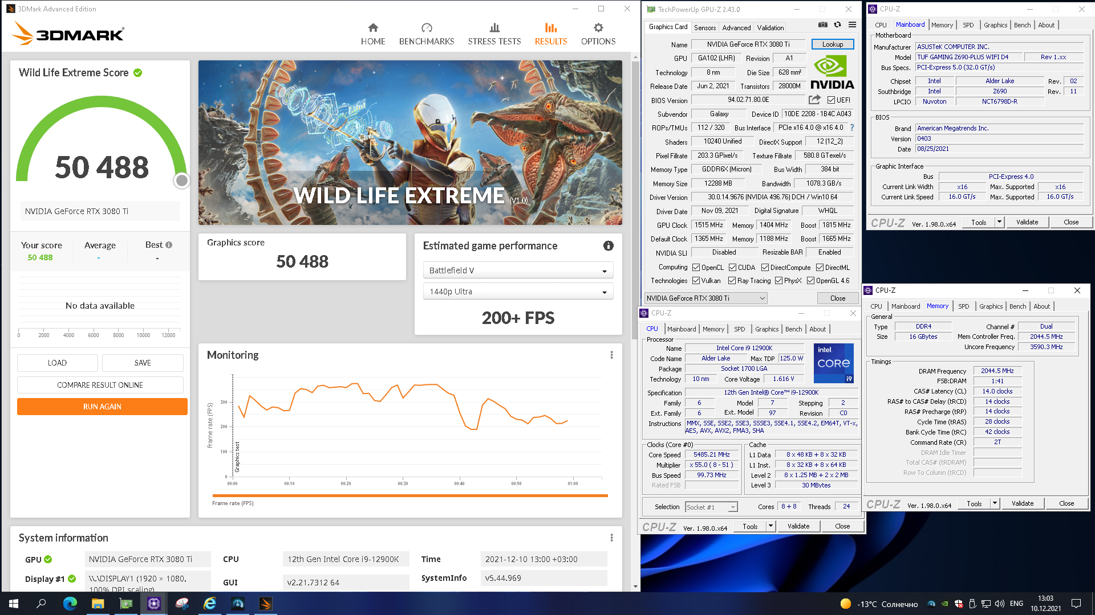Open Internet Explorer from the taskbar

coord(209,604)
